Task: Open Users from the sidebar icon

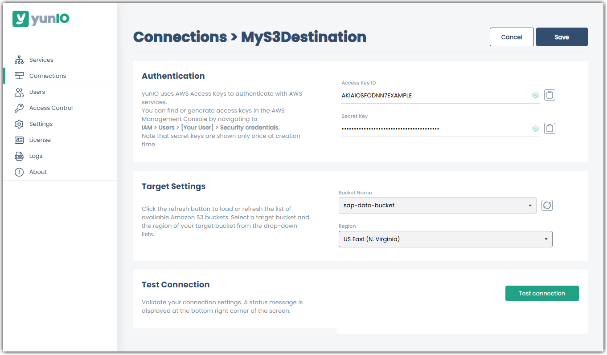Action: click(x=20, y=92)
